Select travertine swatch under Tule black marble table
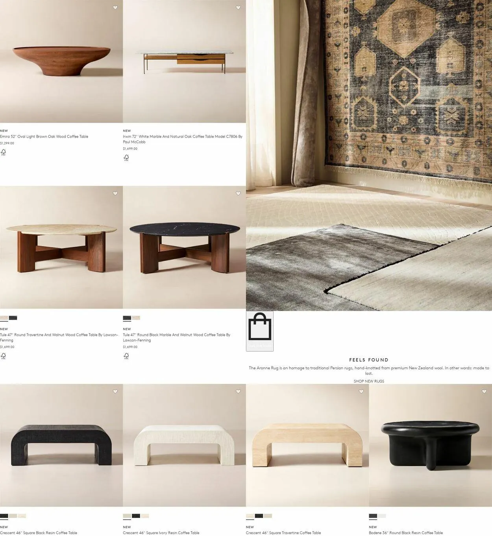Viewport: 492px width, 536px height. [136, 318]
